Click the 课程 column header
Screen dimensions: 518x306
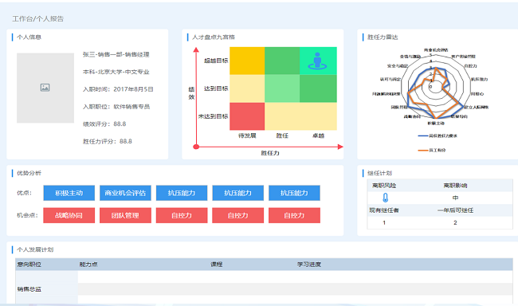(217, 265)
